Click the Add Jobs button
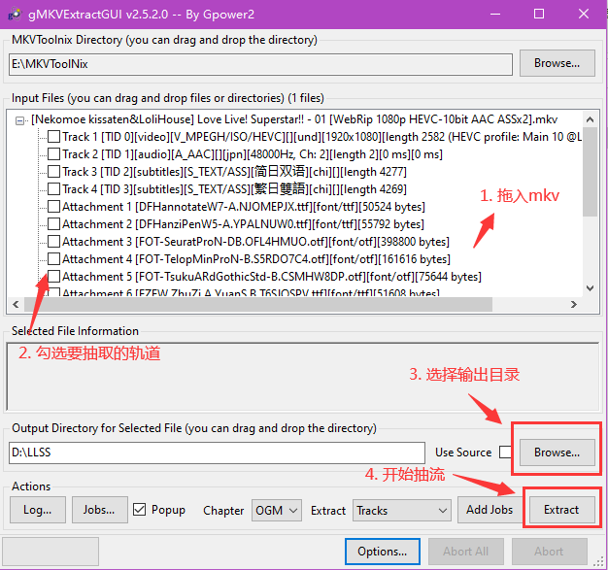The height and width of the screenshot is (570, 608). pos(489,510)
